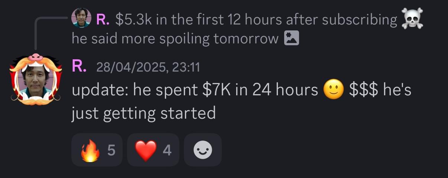This screenshot has width=448, height=178.
Task: Open R.'s profile from the large avatar
Action: (x=36, y=78)
